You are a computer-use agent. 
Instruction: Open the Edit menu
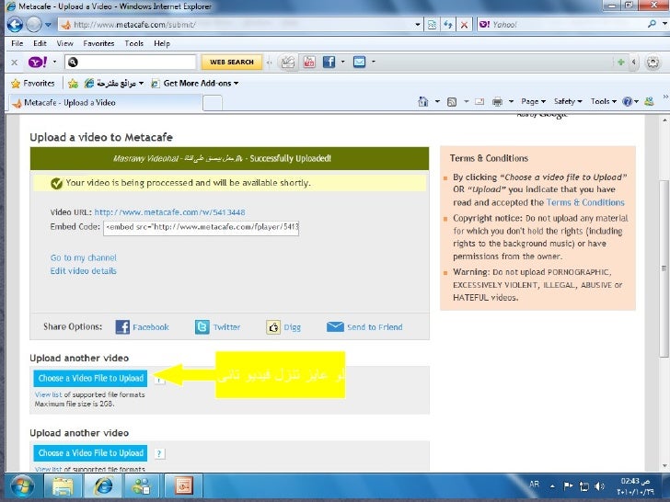coord(40,43)
